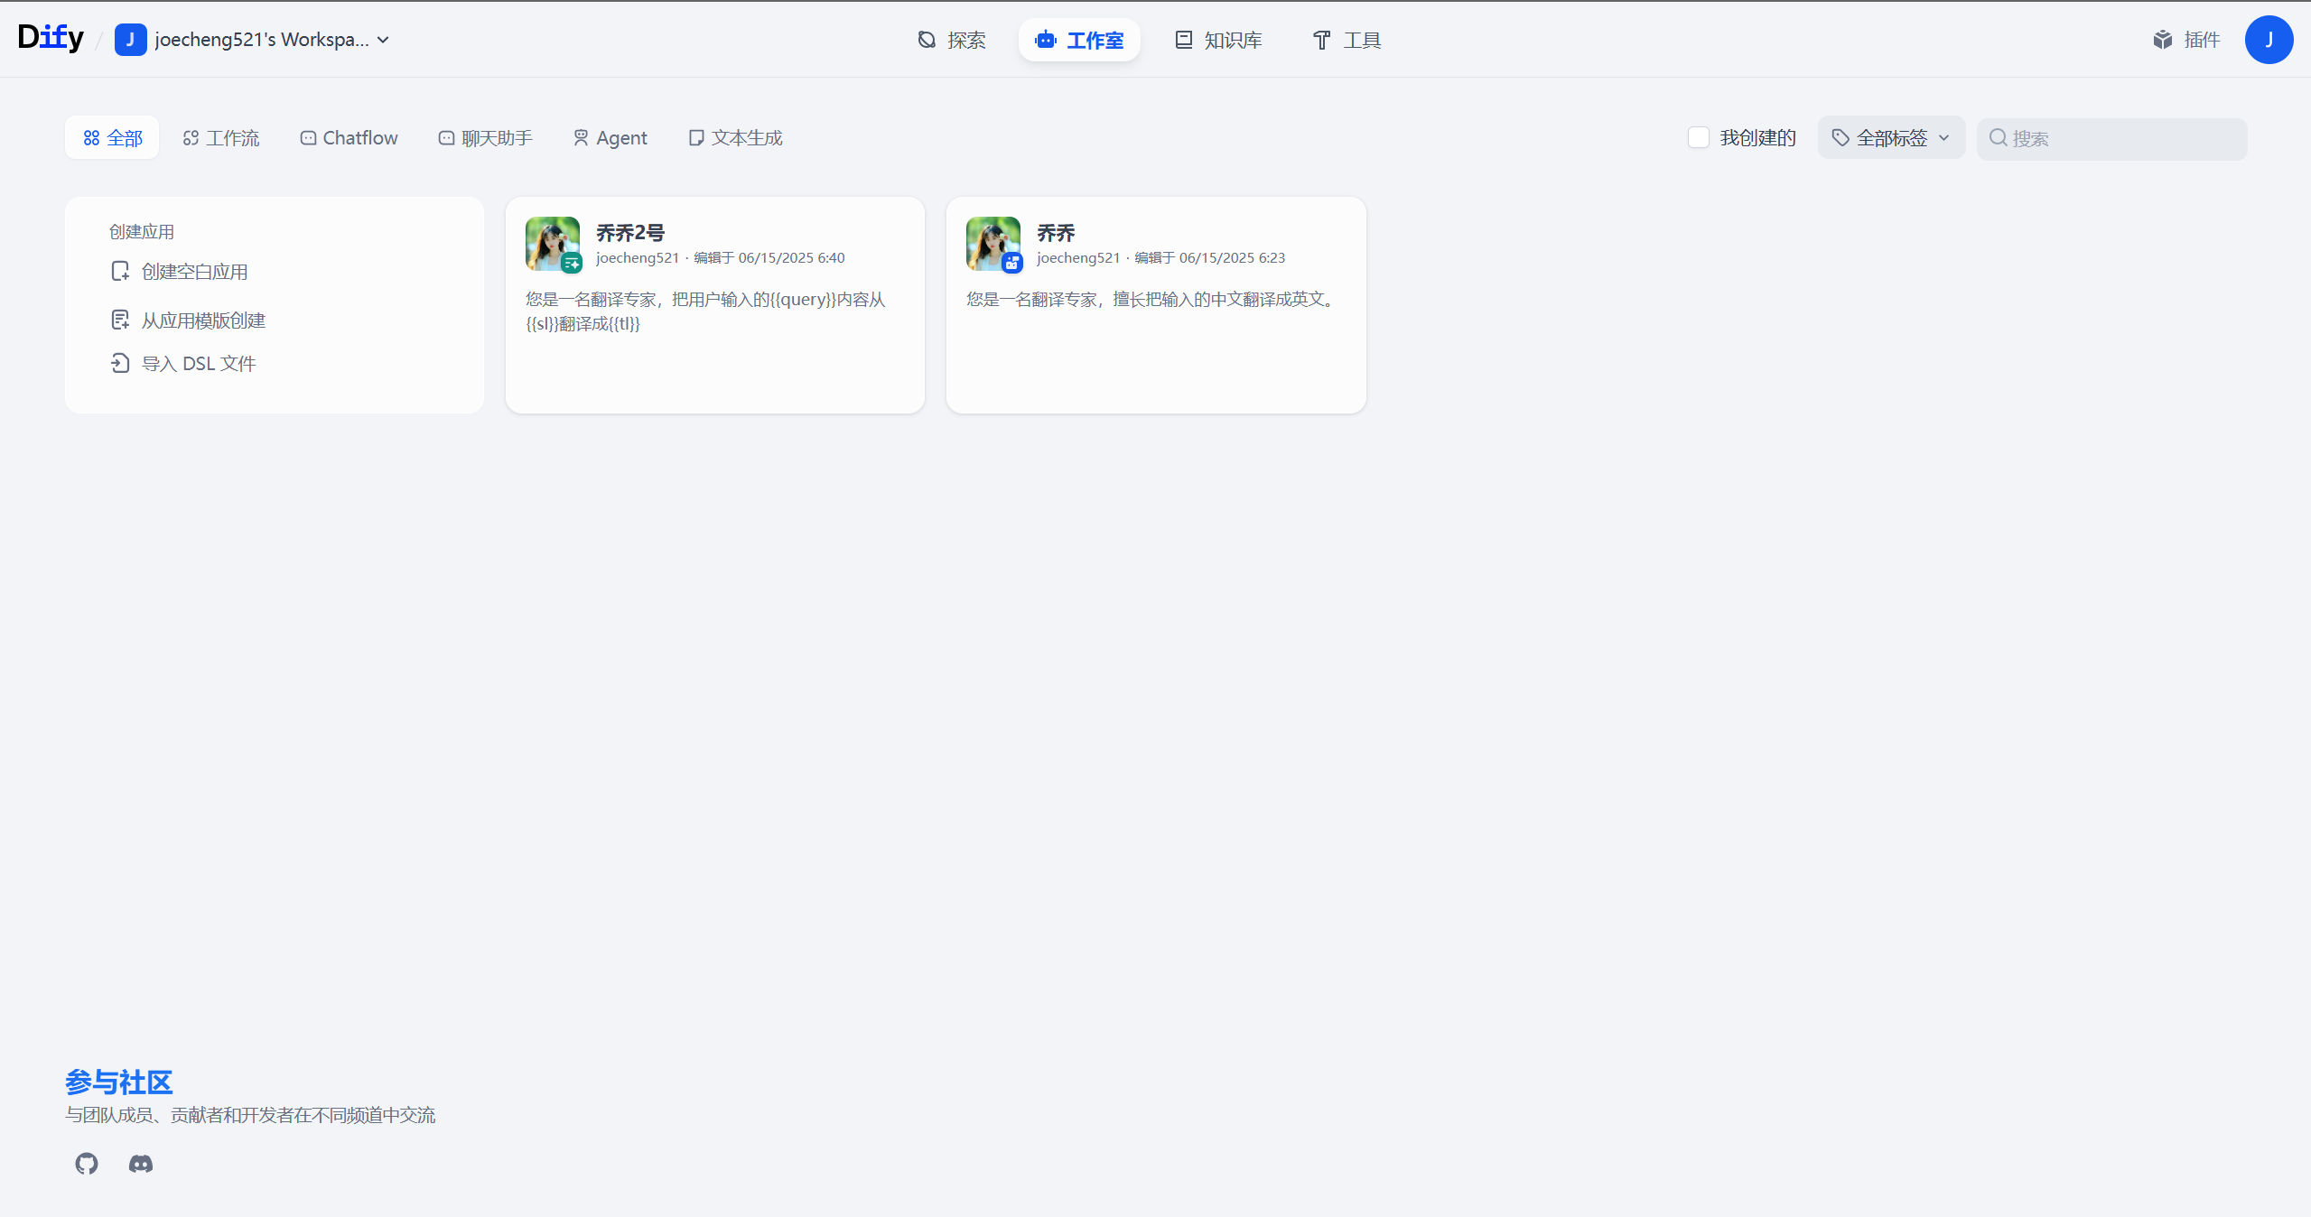Open the '探索' navigation item

tap(952, 40)
